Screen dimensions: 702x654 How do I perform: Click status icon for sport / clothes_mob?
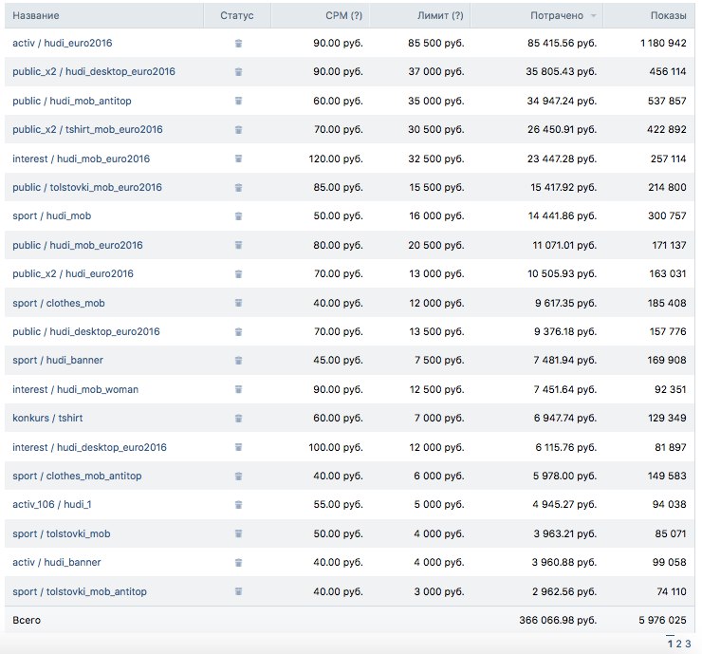238,303
